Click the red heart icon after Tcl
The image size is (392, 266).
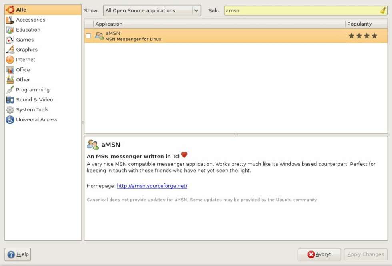pos(184,155)
